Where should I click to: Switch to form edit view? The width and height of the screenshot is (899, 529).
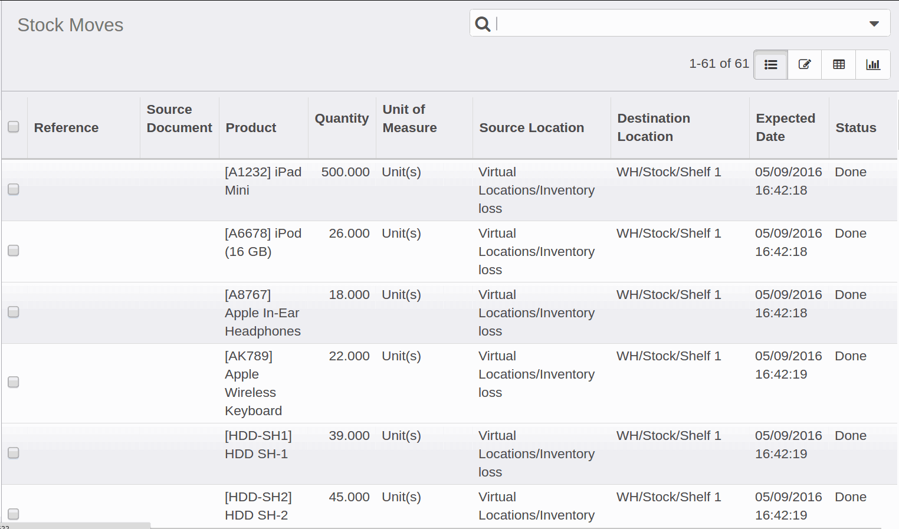tap(805, 64)
